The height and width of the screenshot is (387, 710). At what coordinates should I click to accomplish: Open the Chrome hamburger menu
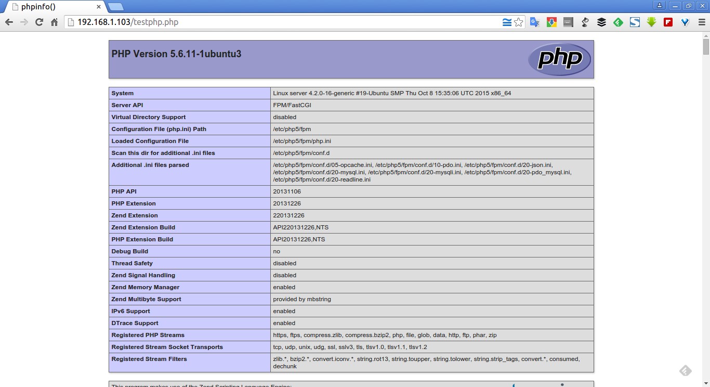701,22
